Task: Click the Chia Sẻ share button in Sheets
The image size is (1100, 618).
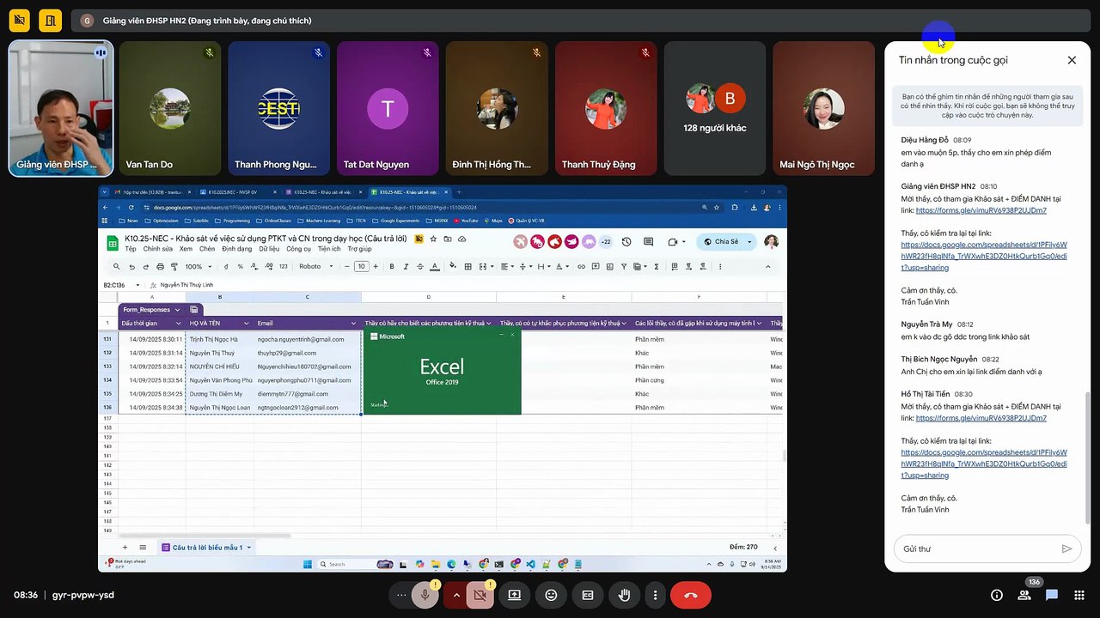Action: point(720,242)
